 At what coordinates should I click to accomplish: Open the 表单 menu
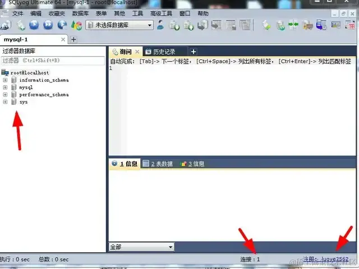coord(101,13)
